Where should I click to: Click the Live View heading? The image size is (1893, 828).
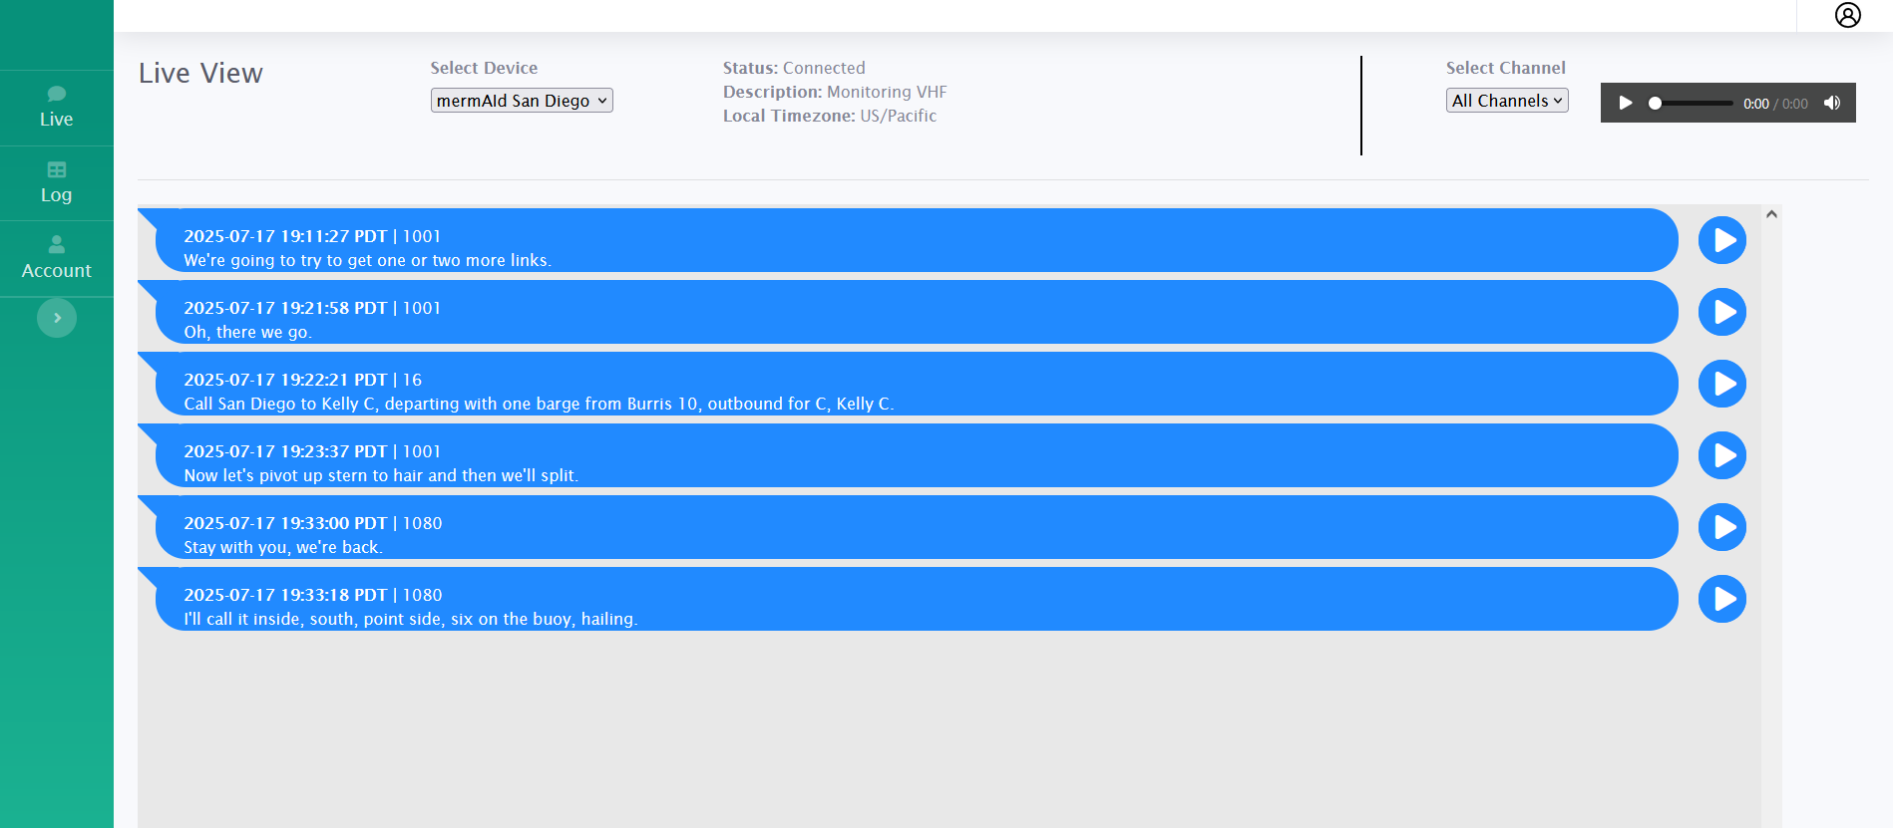200,74
